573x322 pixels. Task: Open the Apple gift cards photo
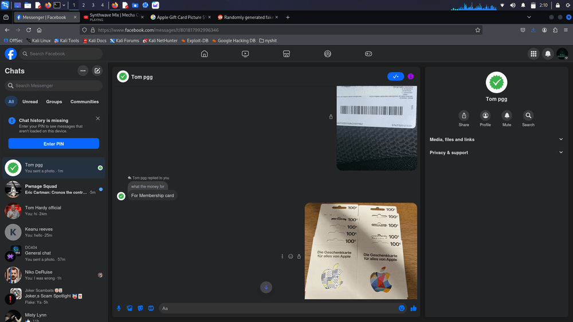[360, 251]
